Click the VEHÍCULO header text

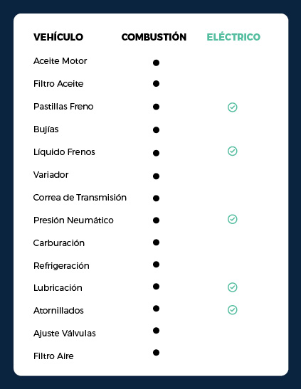click(x=58, y=37)
